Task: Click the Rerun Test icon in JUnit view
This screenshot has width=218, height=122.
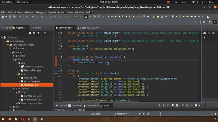Action: pyautogui.click(x=183, y=105)
